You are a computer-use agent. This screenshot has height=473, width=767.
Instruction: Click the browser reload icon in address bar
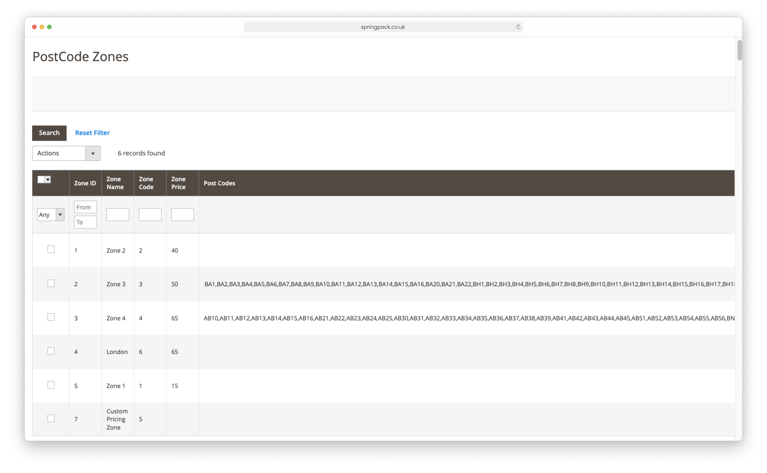519,27
